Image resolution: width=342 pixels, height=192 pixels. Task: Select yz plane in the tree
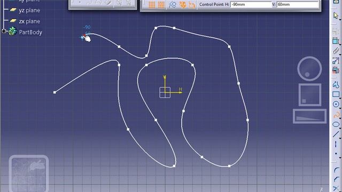click(x=29, y=10)
